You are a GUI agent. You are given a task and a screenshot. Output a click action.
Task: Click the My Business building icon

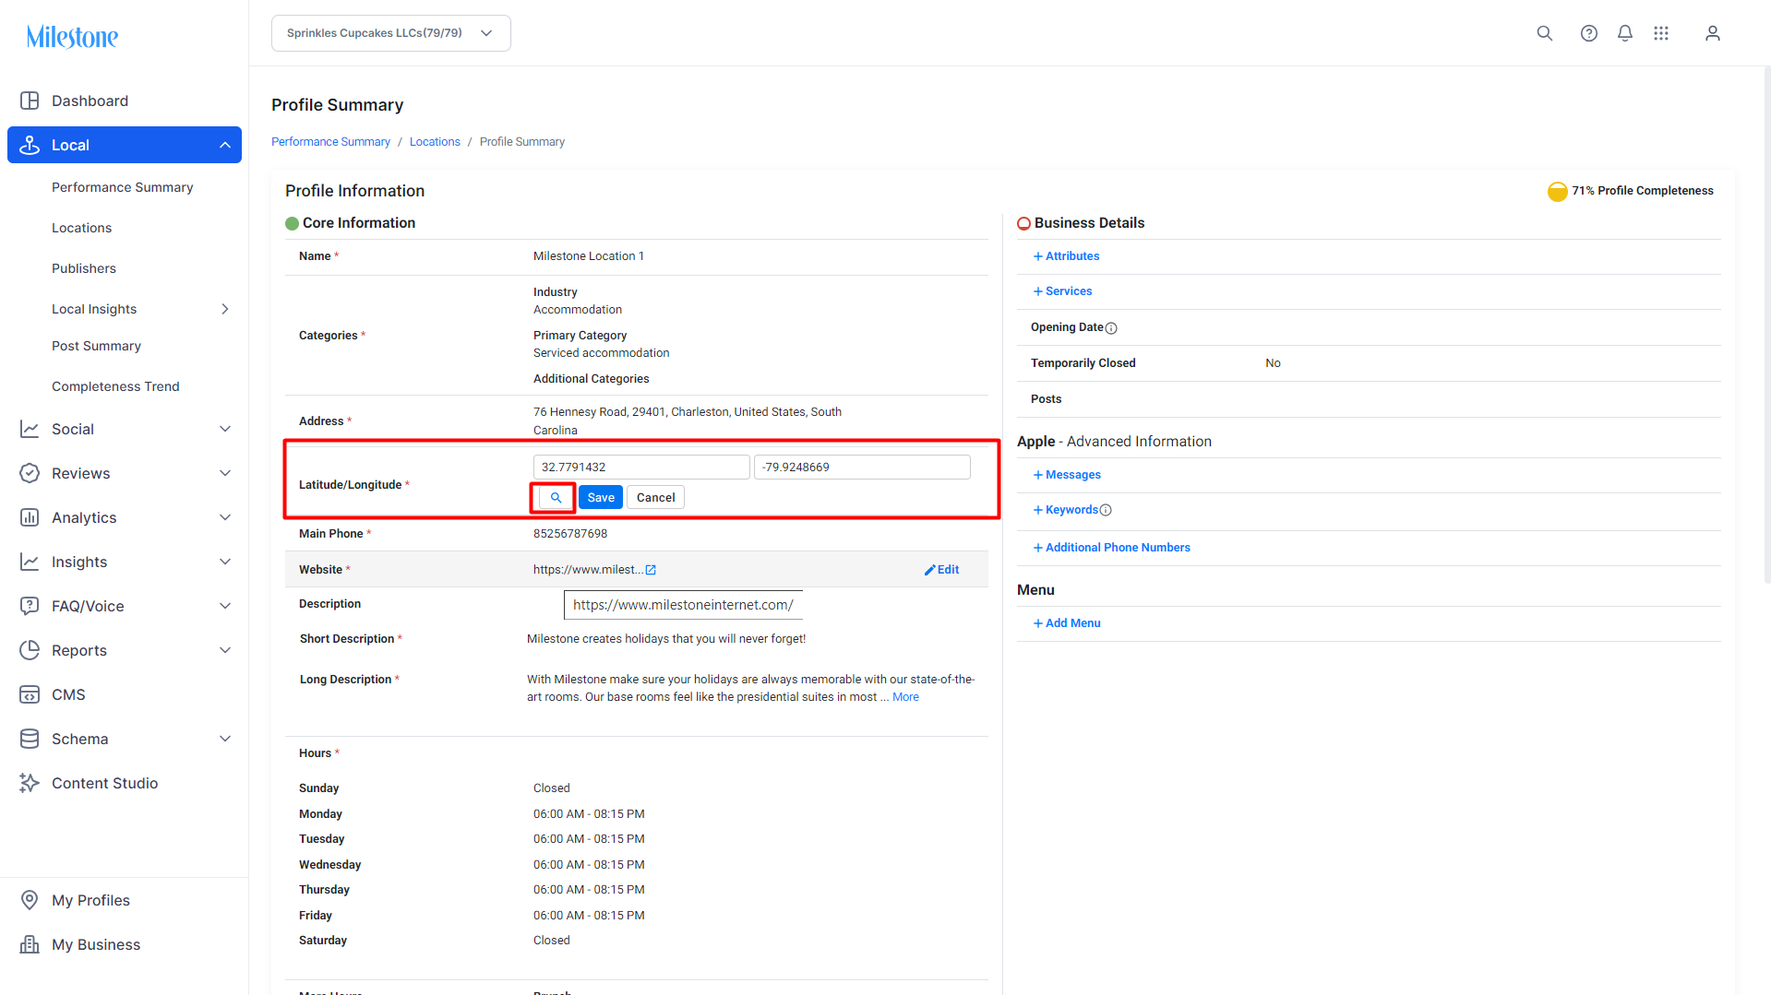click(x=30, y=944)
